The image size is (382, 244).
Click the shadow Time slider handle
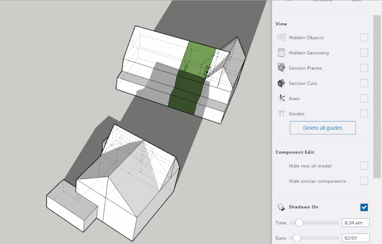coord(299,223)
